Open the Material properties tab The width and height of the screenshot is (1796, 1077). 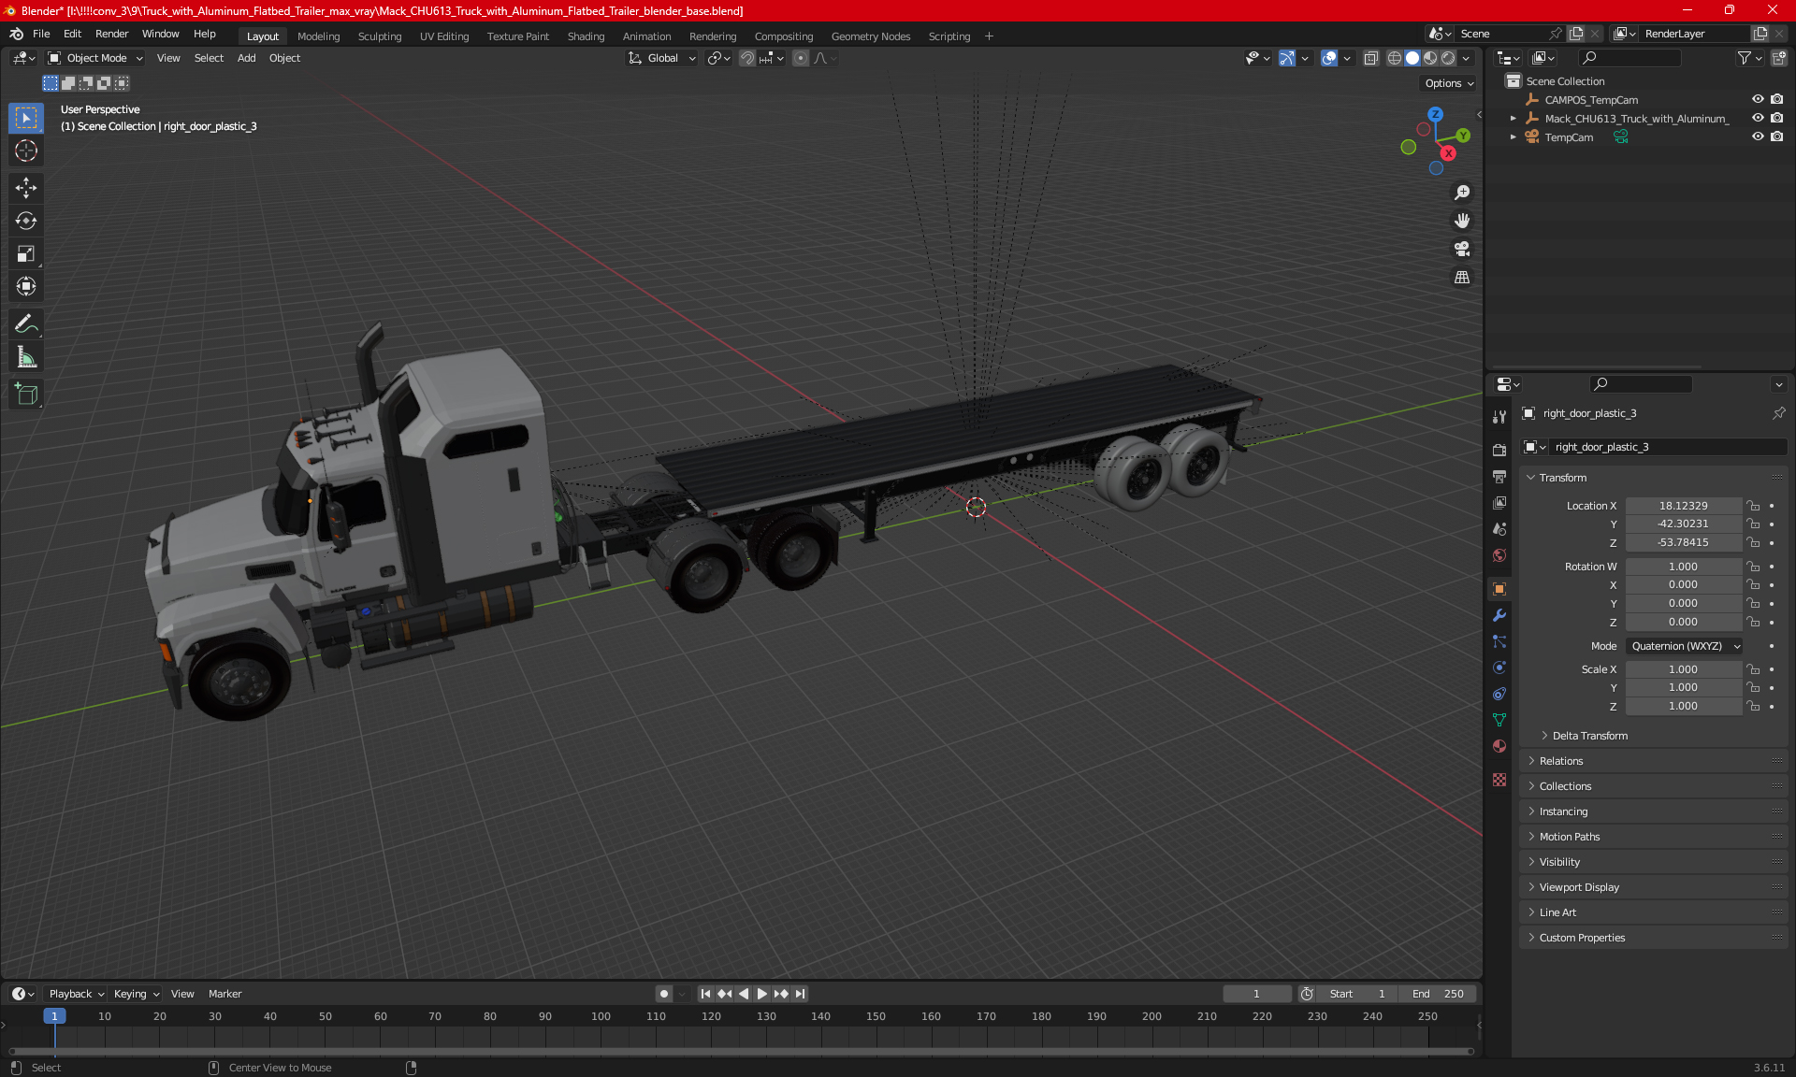1499,746
